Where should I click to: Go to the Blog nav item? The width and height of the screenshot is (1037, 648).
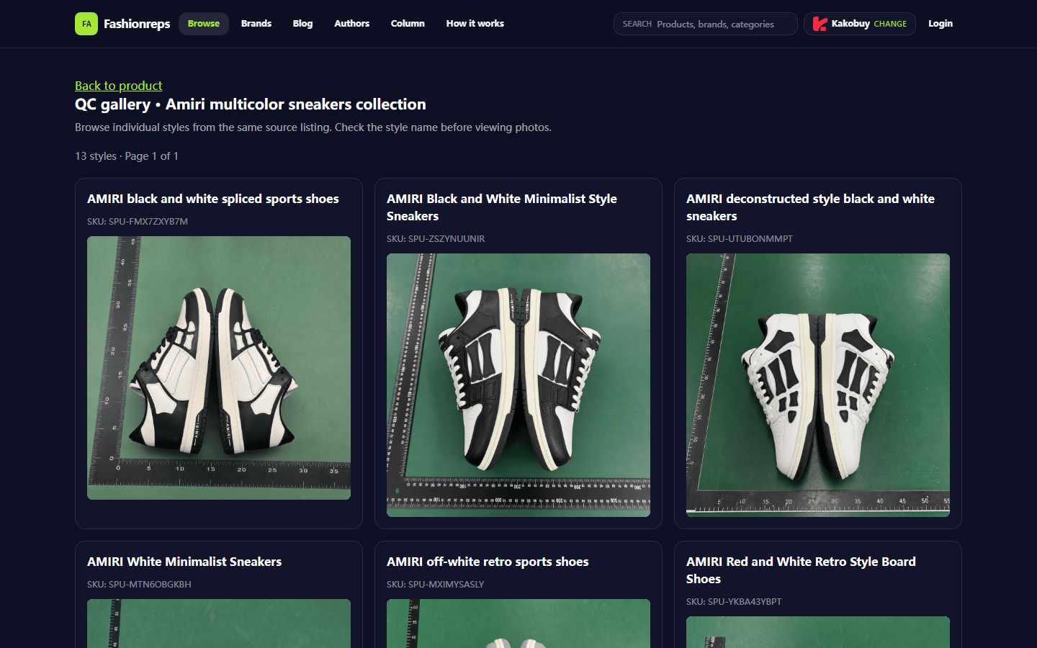(303, 24)
